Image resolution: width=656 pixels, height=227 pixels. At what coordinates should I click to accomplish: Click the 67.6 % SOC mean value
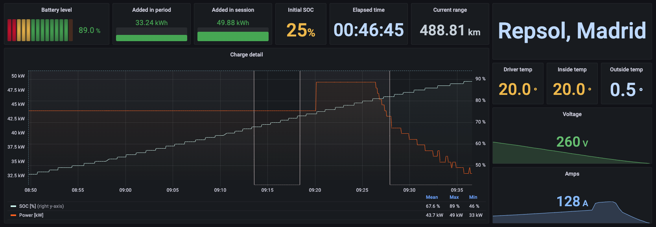pyautogui.click(x=433, y=206)
